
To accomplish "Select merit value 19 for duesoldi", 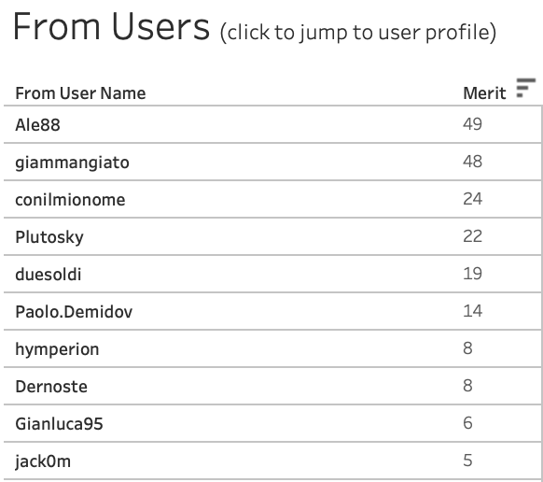I will click(472, 274).
